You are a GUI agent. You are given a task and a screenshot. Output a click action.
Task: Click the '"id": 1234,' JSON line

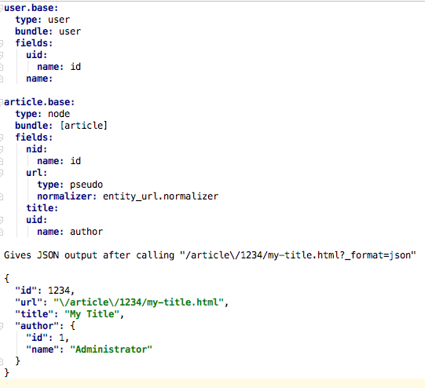coord(45,291)
